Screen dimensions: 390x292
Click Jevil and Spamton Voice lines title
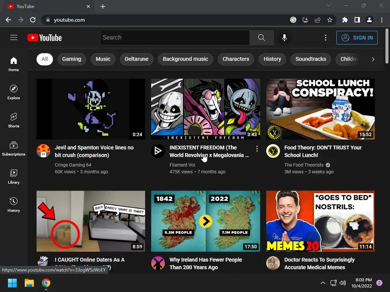pos(94,151)
